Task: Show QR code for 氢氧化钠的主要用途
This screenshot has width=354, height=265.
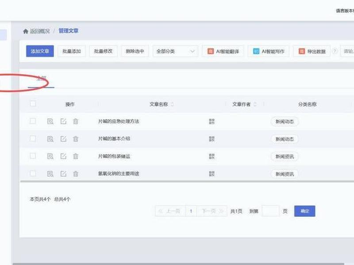Action: coord(212,174)
